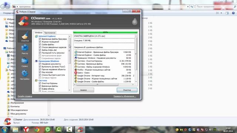Click Explorer refresh button beside address bar
The image size is (237, 133).
click(192, 7)
